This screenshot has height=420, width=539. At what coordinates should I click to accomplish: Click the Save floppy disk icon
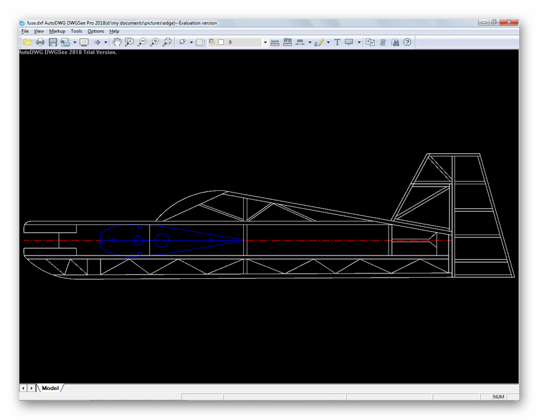[x=53, y=42]
